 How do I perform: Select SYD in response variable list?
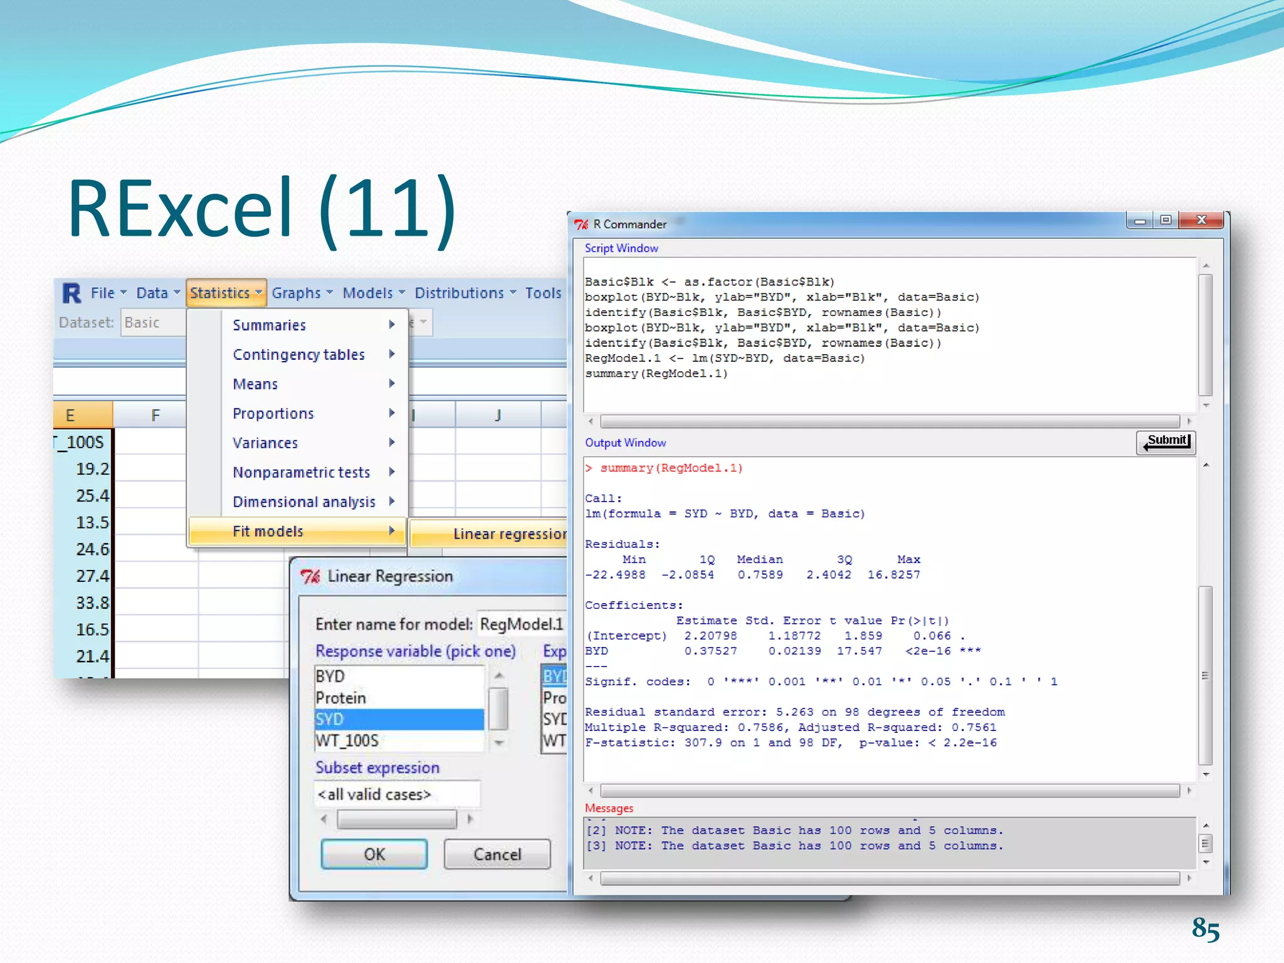click(399, 719)
